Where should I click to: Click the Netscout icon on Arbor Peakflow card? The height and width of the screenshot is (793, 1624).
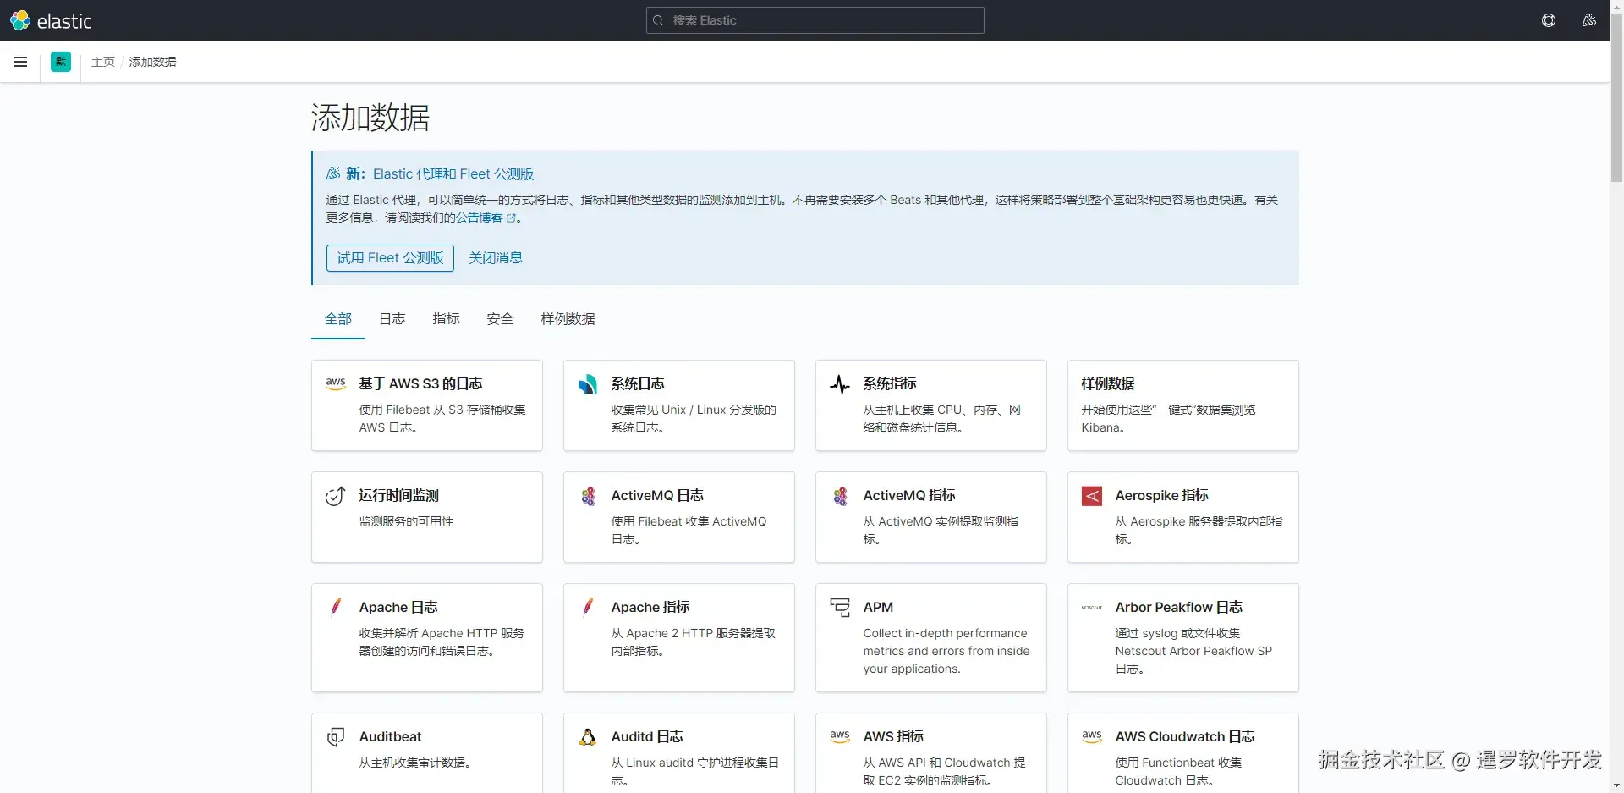[1092, 608]
